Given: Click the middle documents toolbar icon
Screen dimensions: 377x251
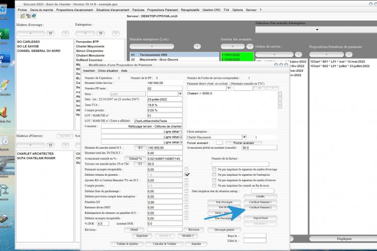Looking at the screenshot, I should click(28, 16).
